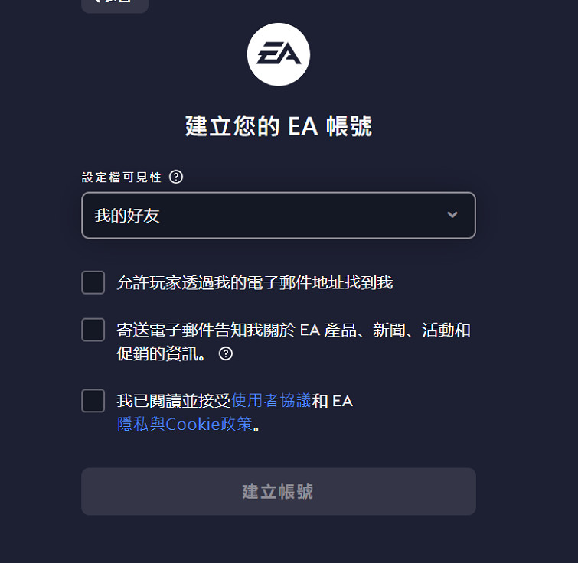The image size is (578, 563).
Task: Check the 我已閱讀並接受 agreement checkbox
Action: tap(93, 401)
